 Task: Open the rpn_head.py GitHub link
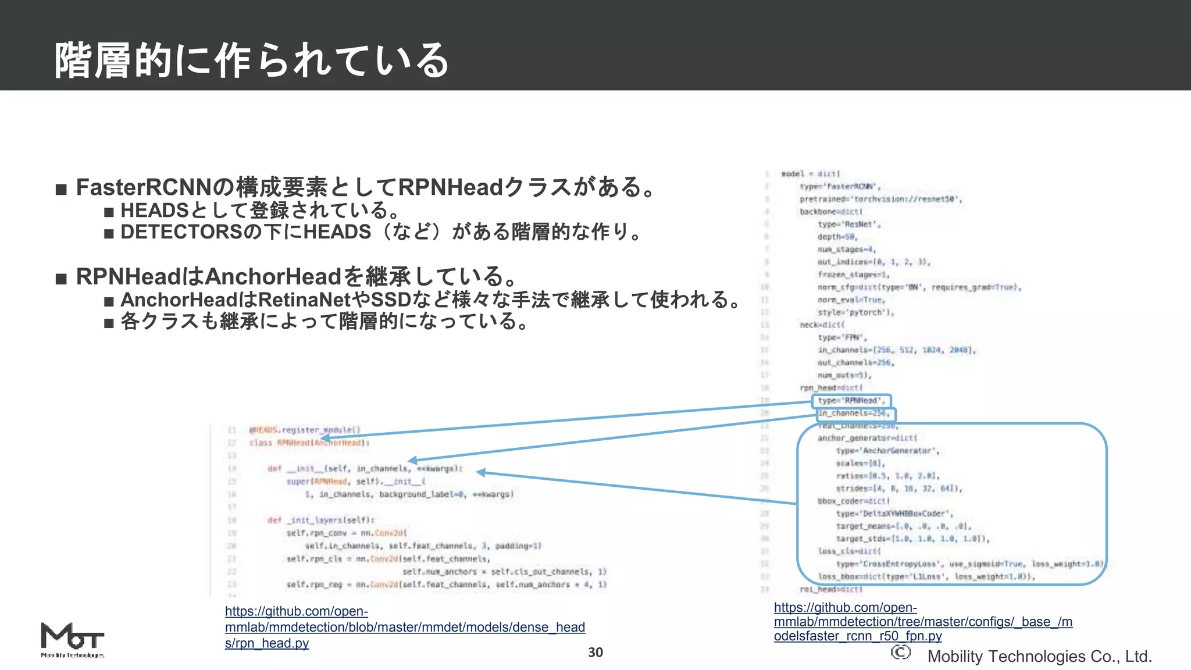(x=405, y=627)
